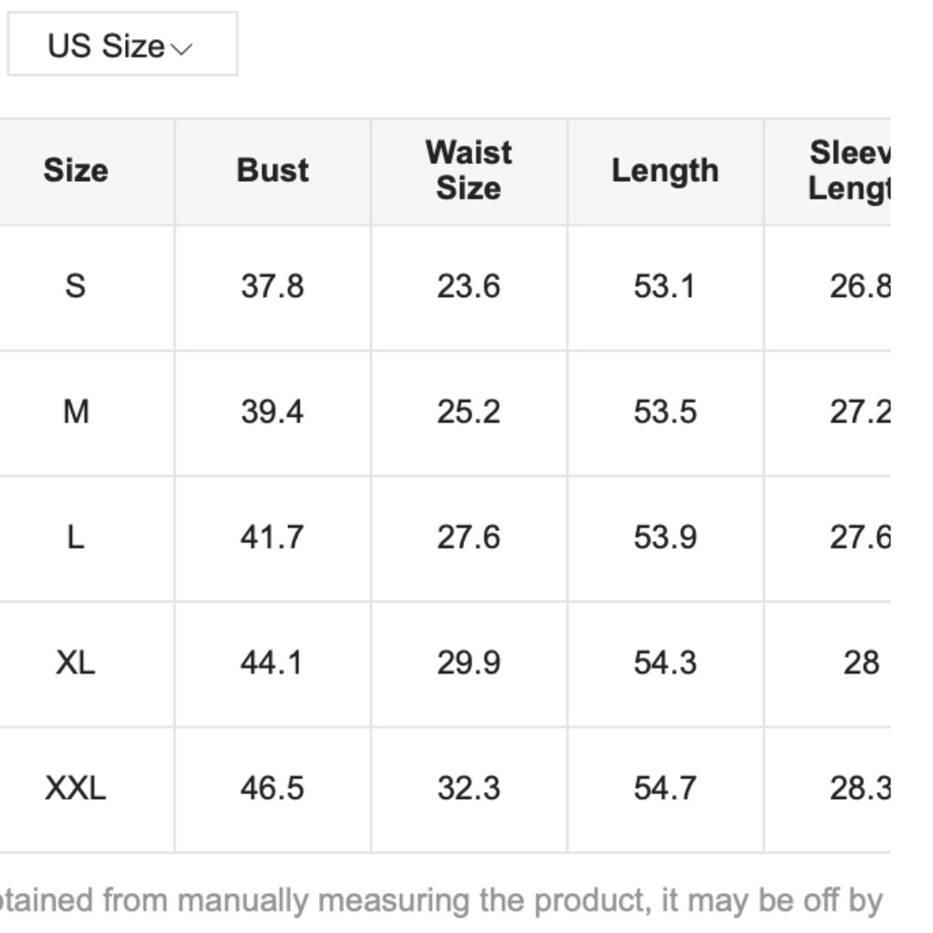Screen dimensions: 933x933
Task: Click the 37.8 bust value
Action: (x=272, y=286)
